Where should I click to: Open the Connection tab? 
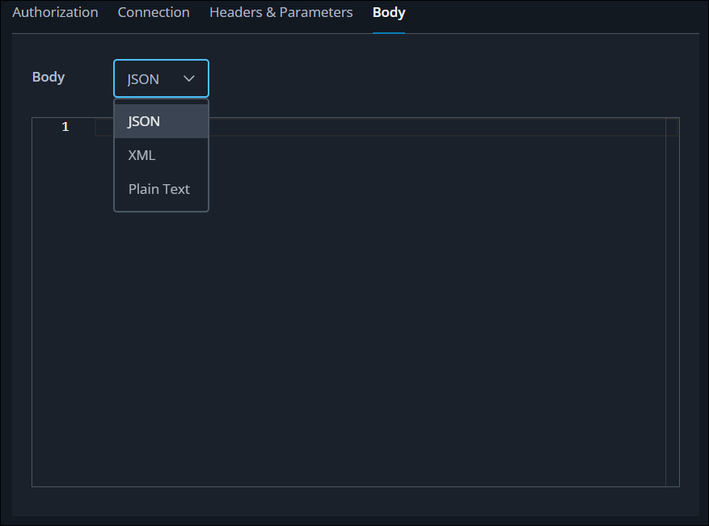(154, 12)
